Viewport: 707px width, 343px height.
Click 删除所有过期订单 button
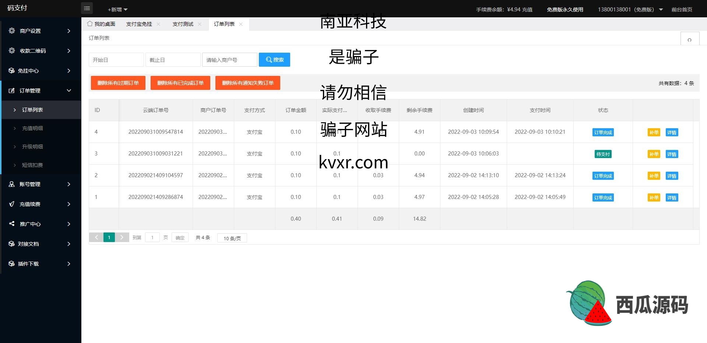click(x=118, y=83)
